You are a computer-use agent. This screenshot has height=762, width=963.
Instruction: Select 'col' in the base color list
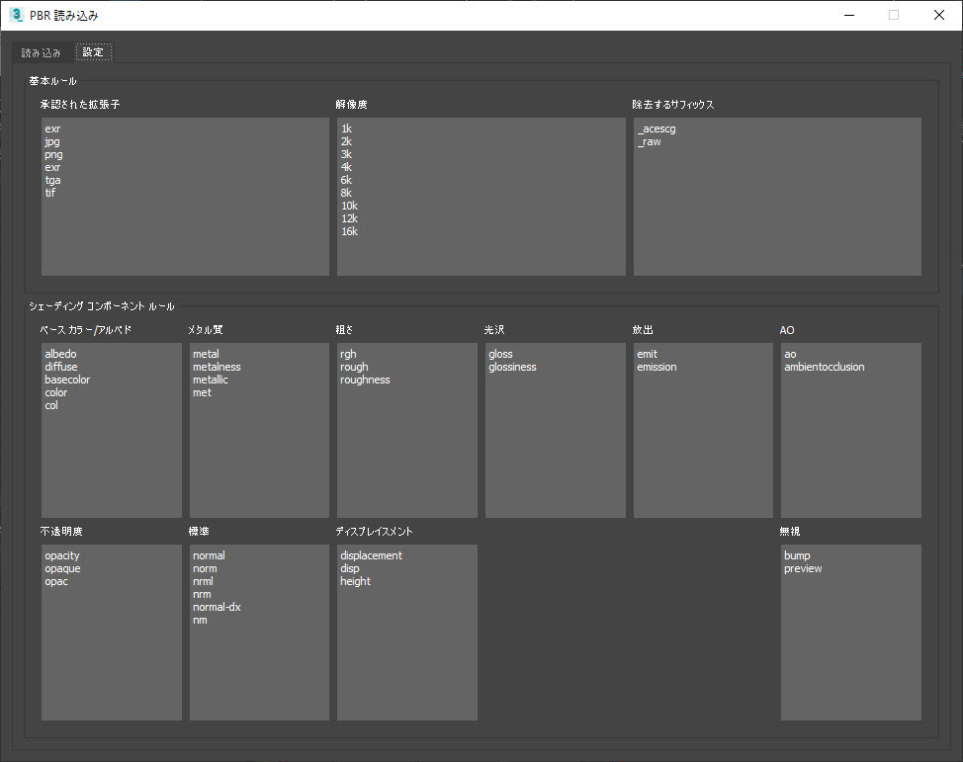click(51, 406)
